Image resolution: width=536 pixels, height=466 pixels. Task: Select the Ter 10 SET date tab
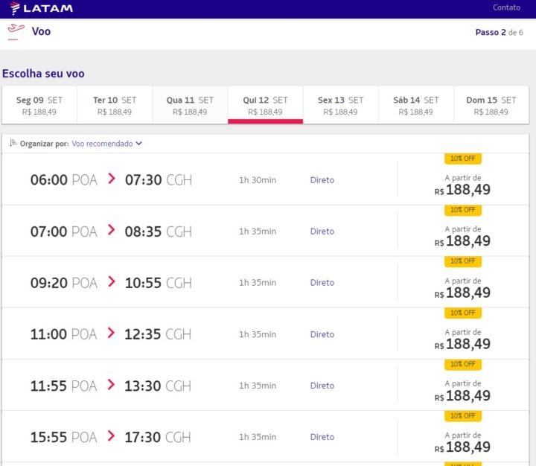(115, 105)
